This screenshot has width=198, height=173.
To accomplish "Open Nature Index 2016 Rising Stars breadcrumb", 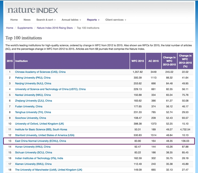I will point(55,28).
